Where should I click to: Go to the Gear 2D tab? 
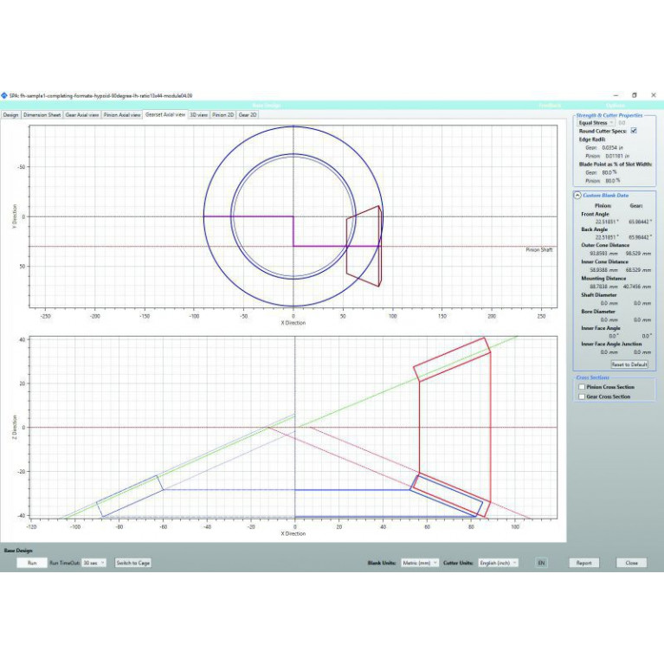click(x=247, y=114)
